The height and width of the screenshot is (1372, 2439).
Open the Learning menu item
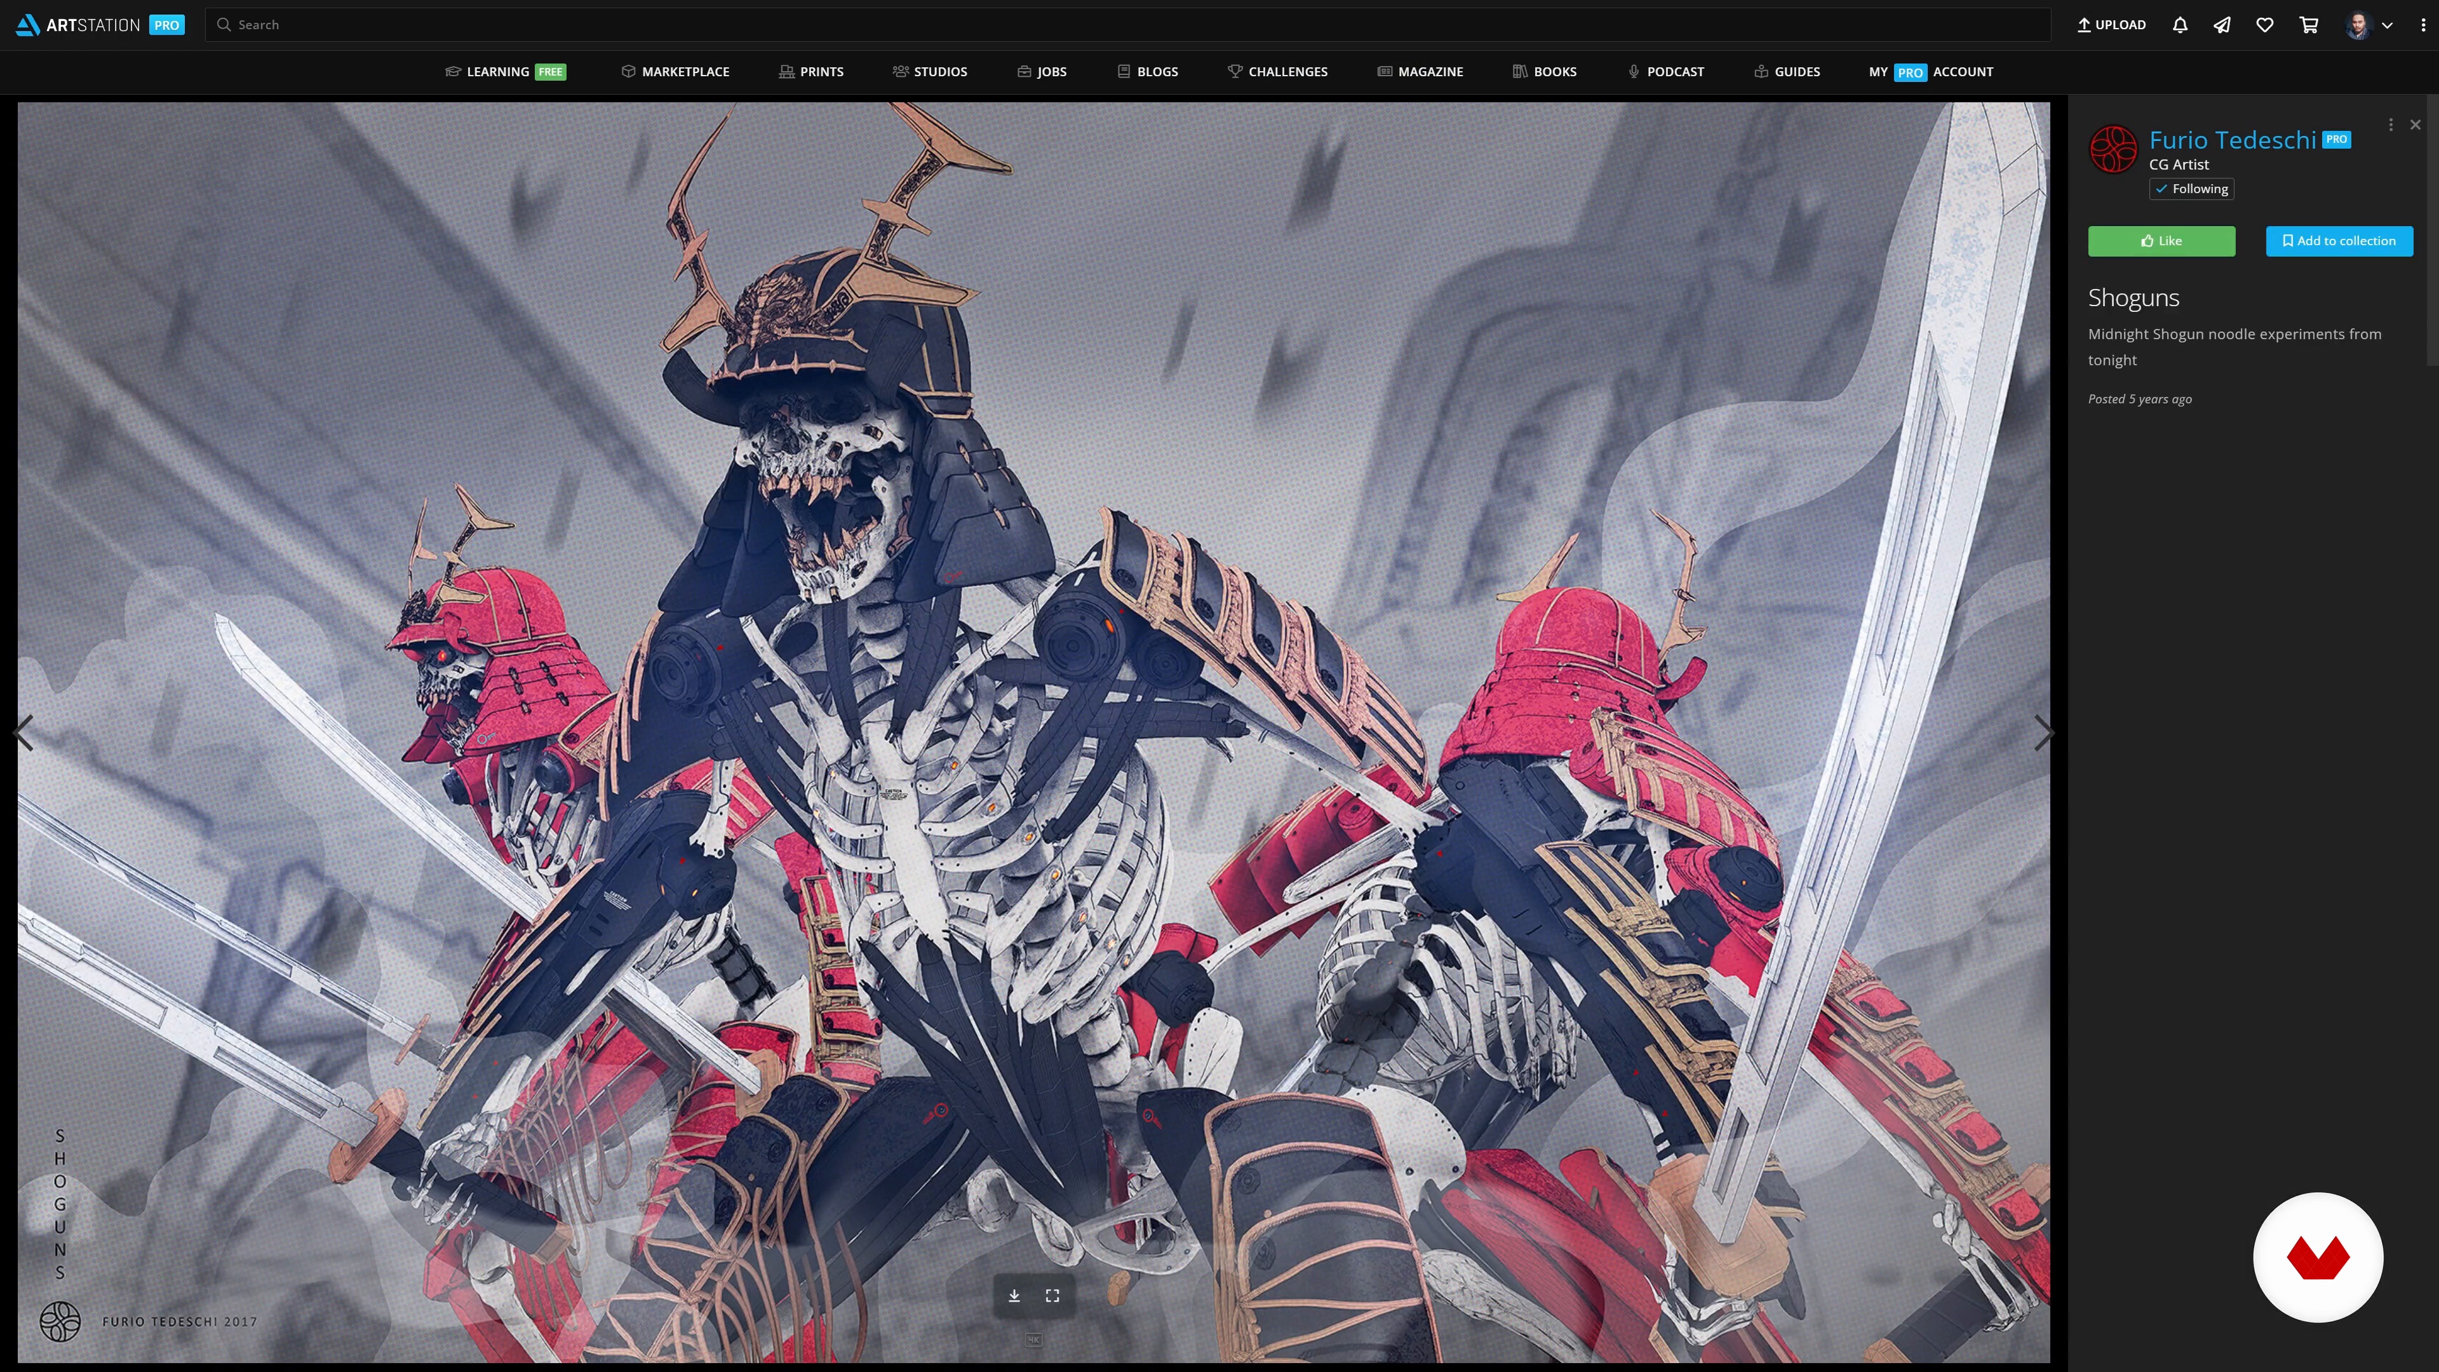click(x=506, y=72)
